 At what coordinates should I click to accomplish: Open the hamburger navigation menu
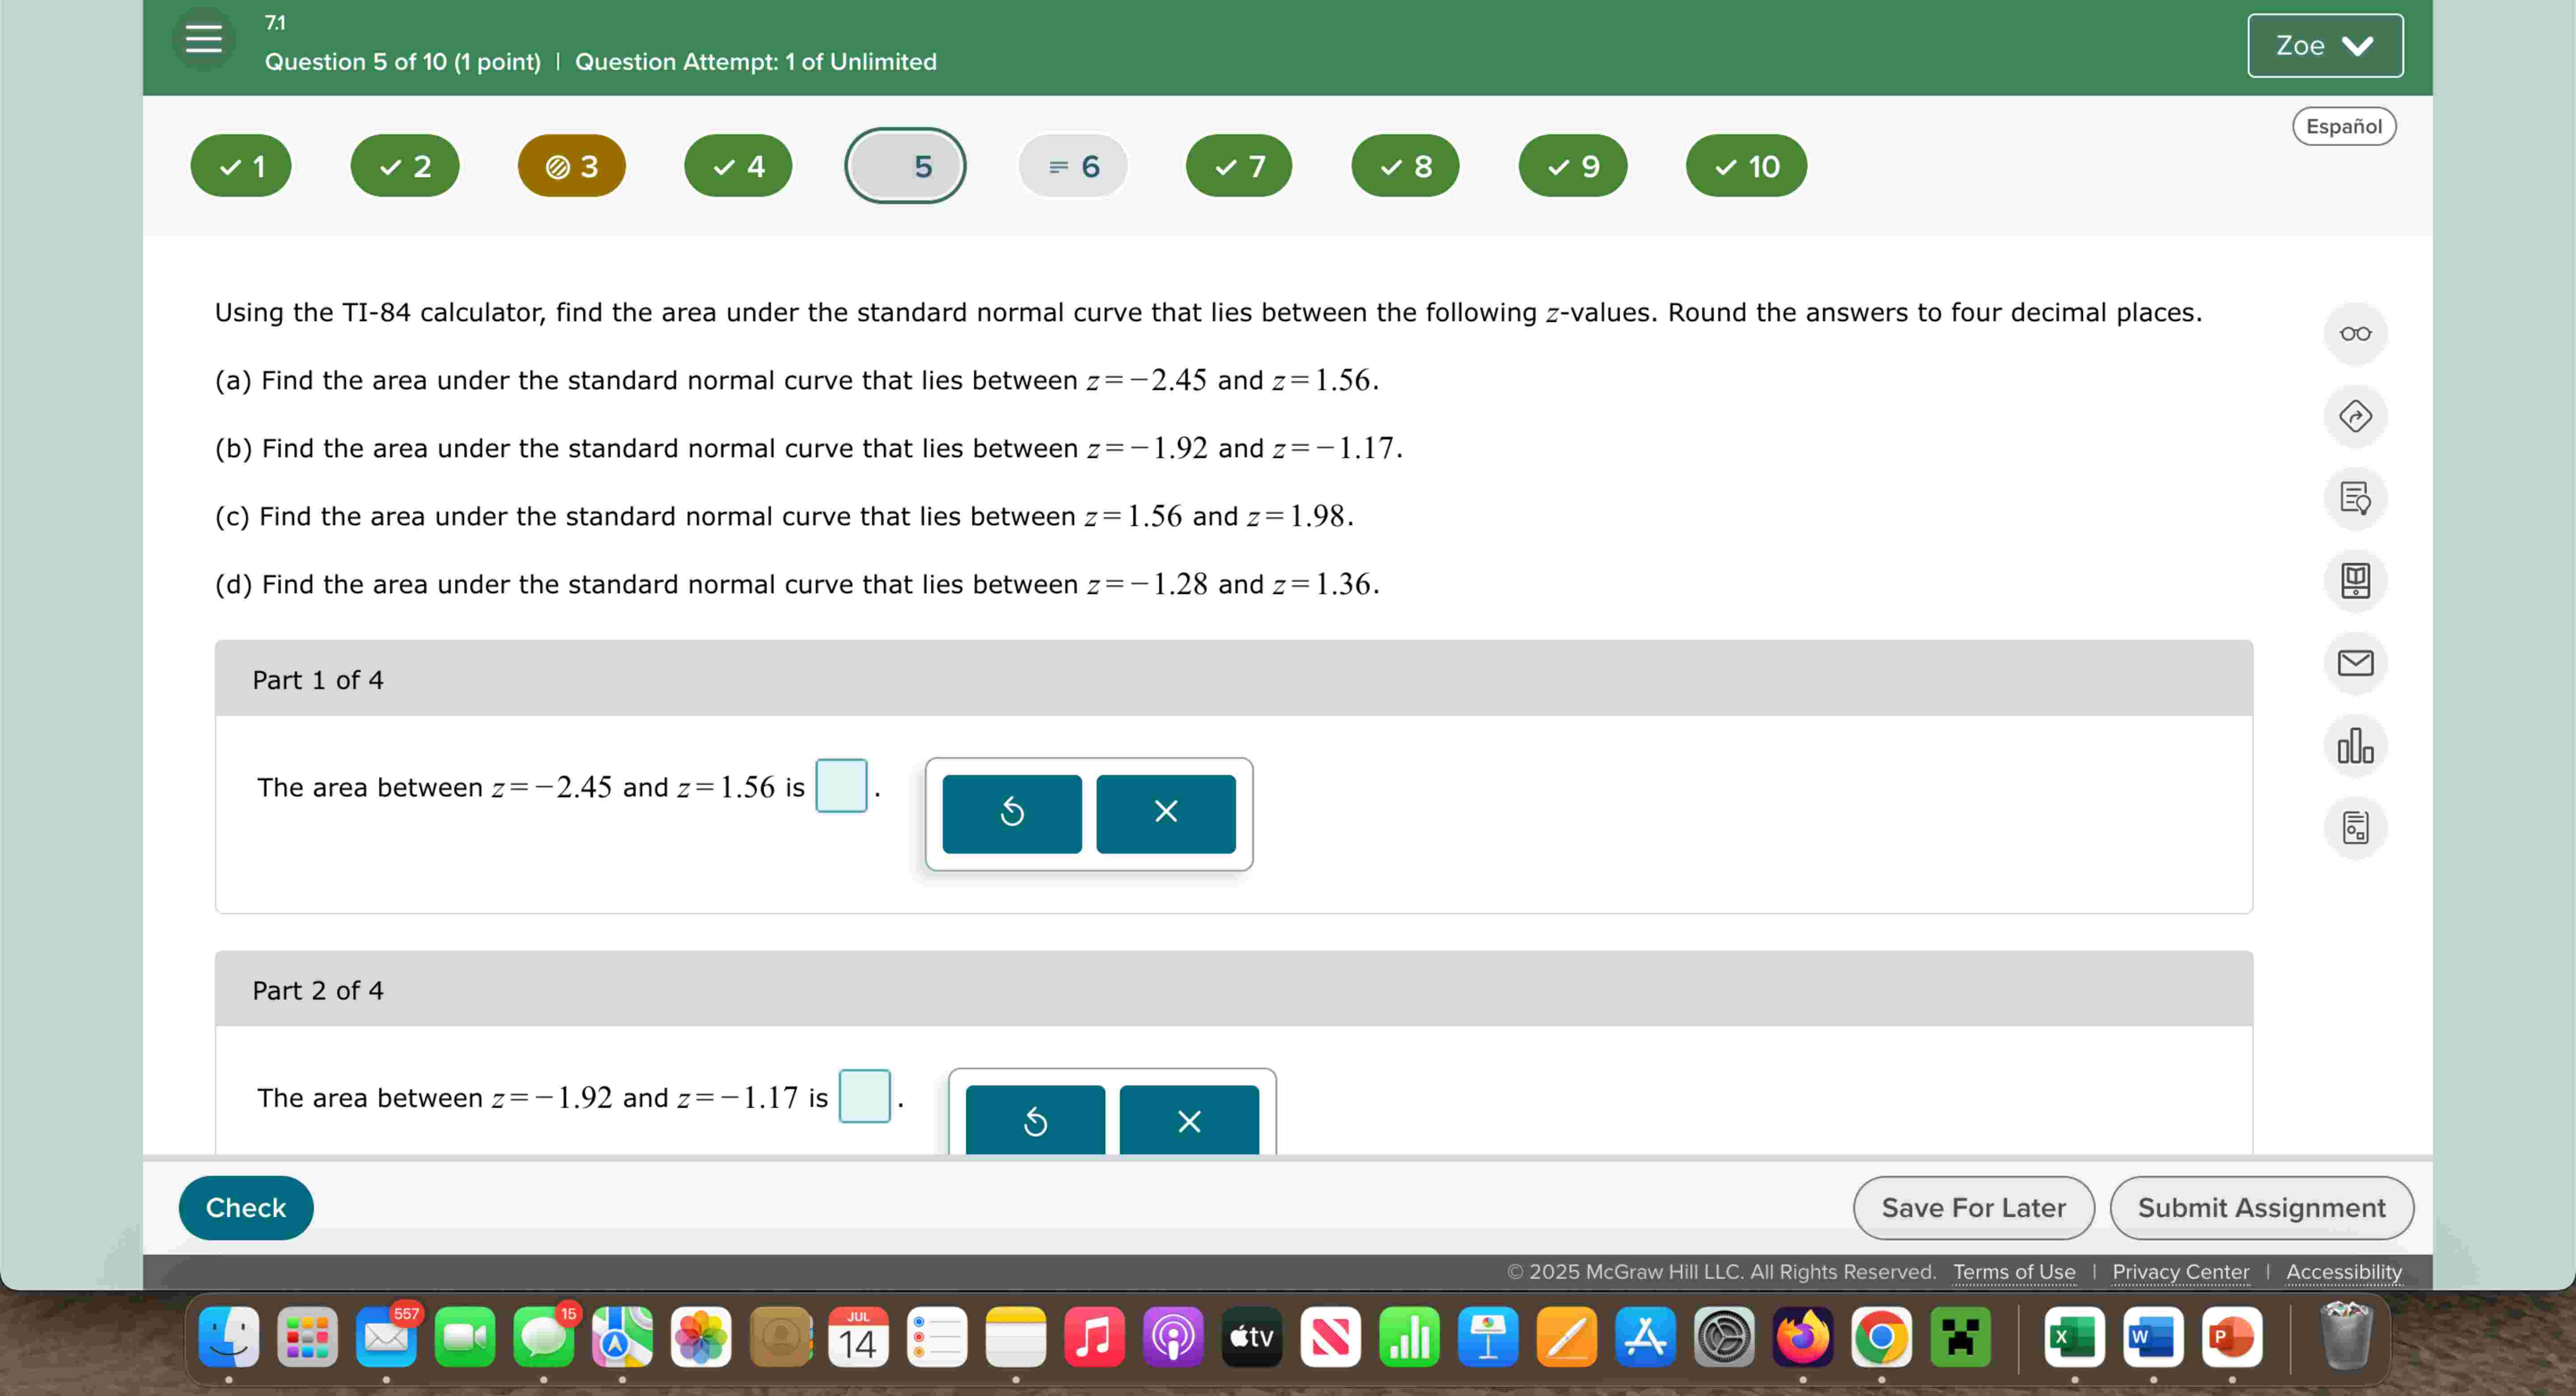point(203,38)
